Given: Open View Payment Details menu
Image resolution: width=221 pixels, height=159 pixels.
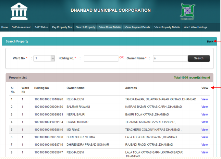Looking at the screenshot, I should [x=137, y=27].
